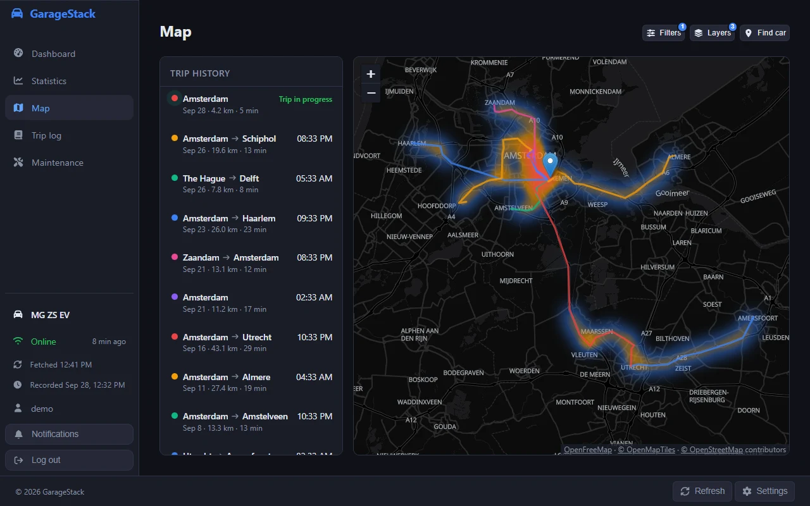Screen dimensions: 810x506
Task: Select the Amsterdam to Schiphol trip
Action: pyautogui.click(x=251, y=144)
